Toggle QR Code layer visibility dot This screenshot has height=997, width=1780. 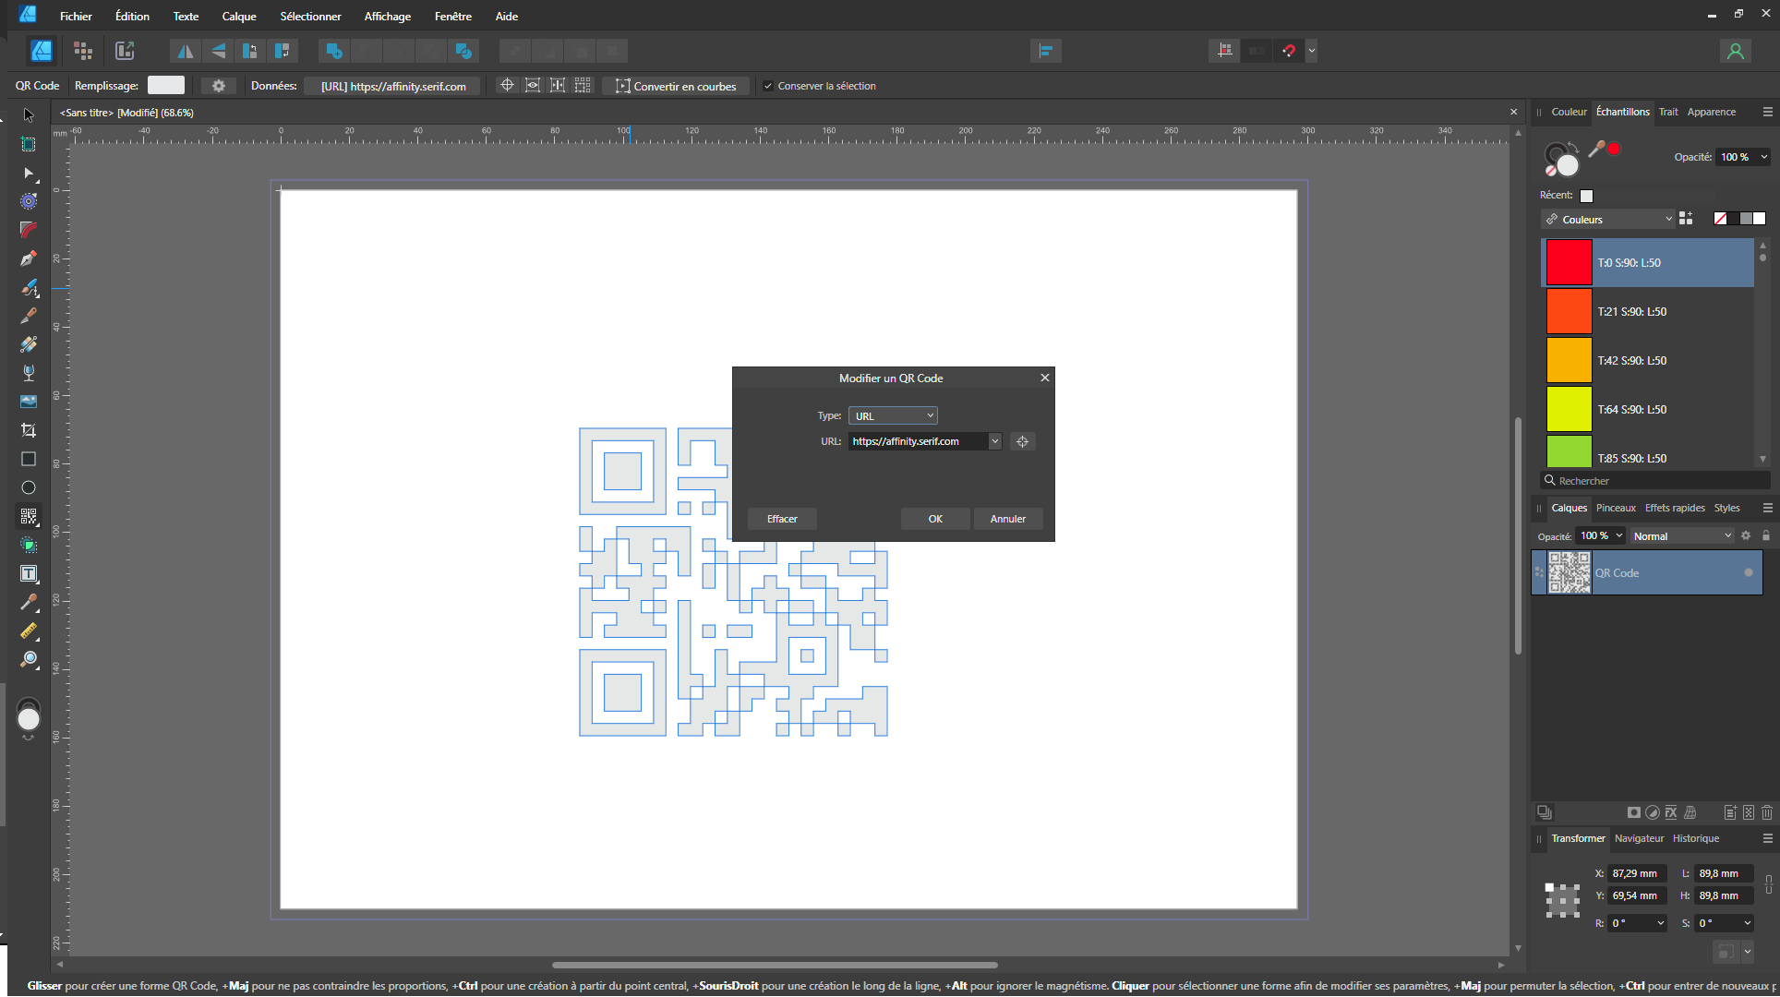1748,572
